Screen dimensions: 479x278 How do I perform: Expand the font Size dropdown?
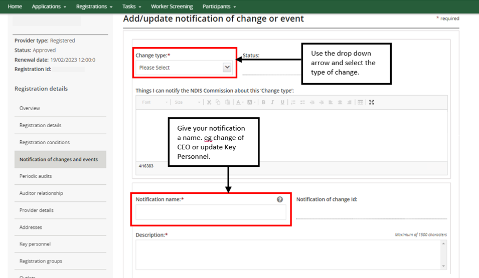pos(187,102)
